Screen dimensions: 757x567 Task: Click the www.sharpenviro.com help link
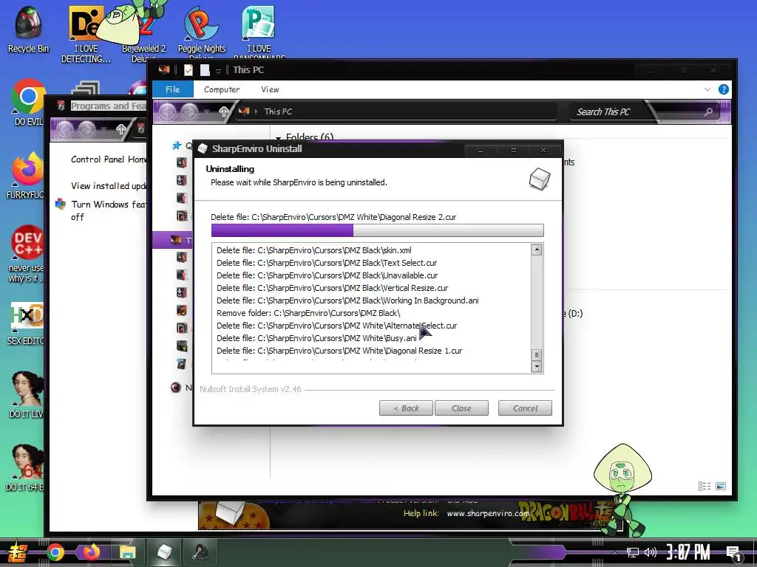coord(488,514)
